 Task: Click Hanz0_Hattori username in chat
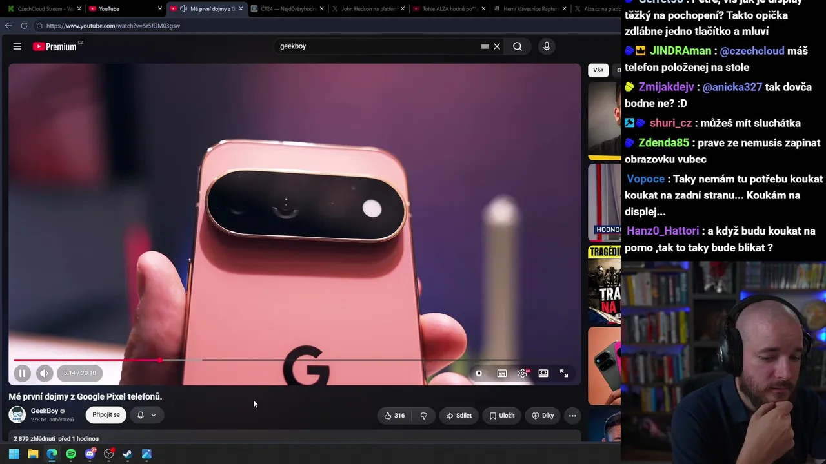pos(663,231)
